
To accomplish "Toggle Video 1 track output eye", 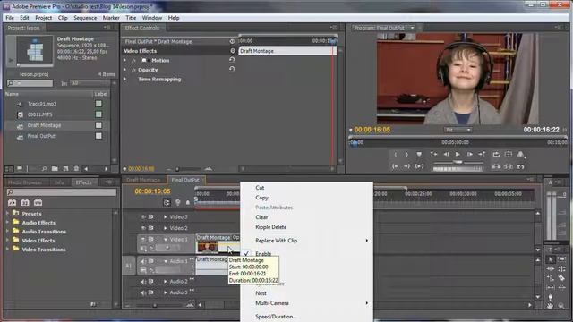I will [143, 240].
